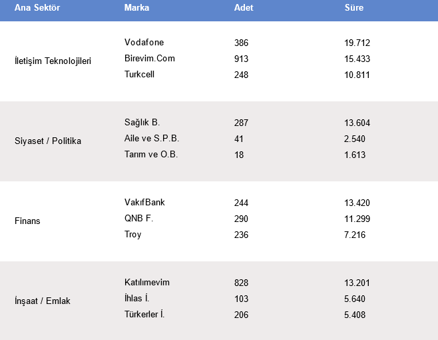This screenshot has height=340, width=438.
Task: Select the Finans sector cell
Action: click(x=27, y=221)
